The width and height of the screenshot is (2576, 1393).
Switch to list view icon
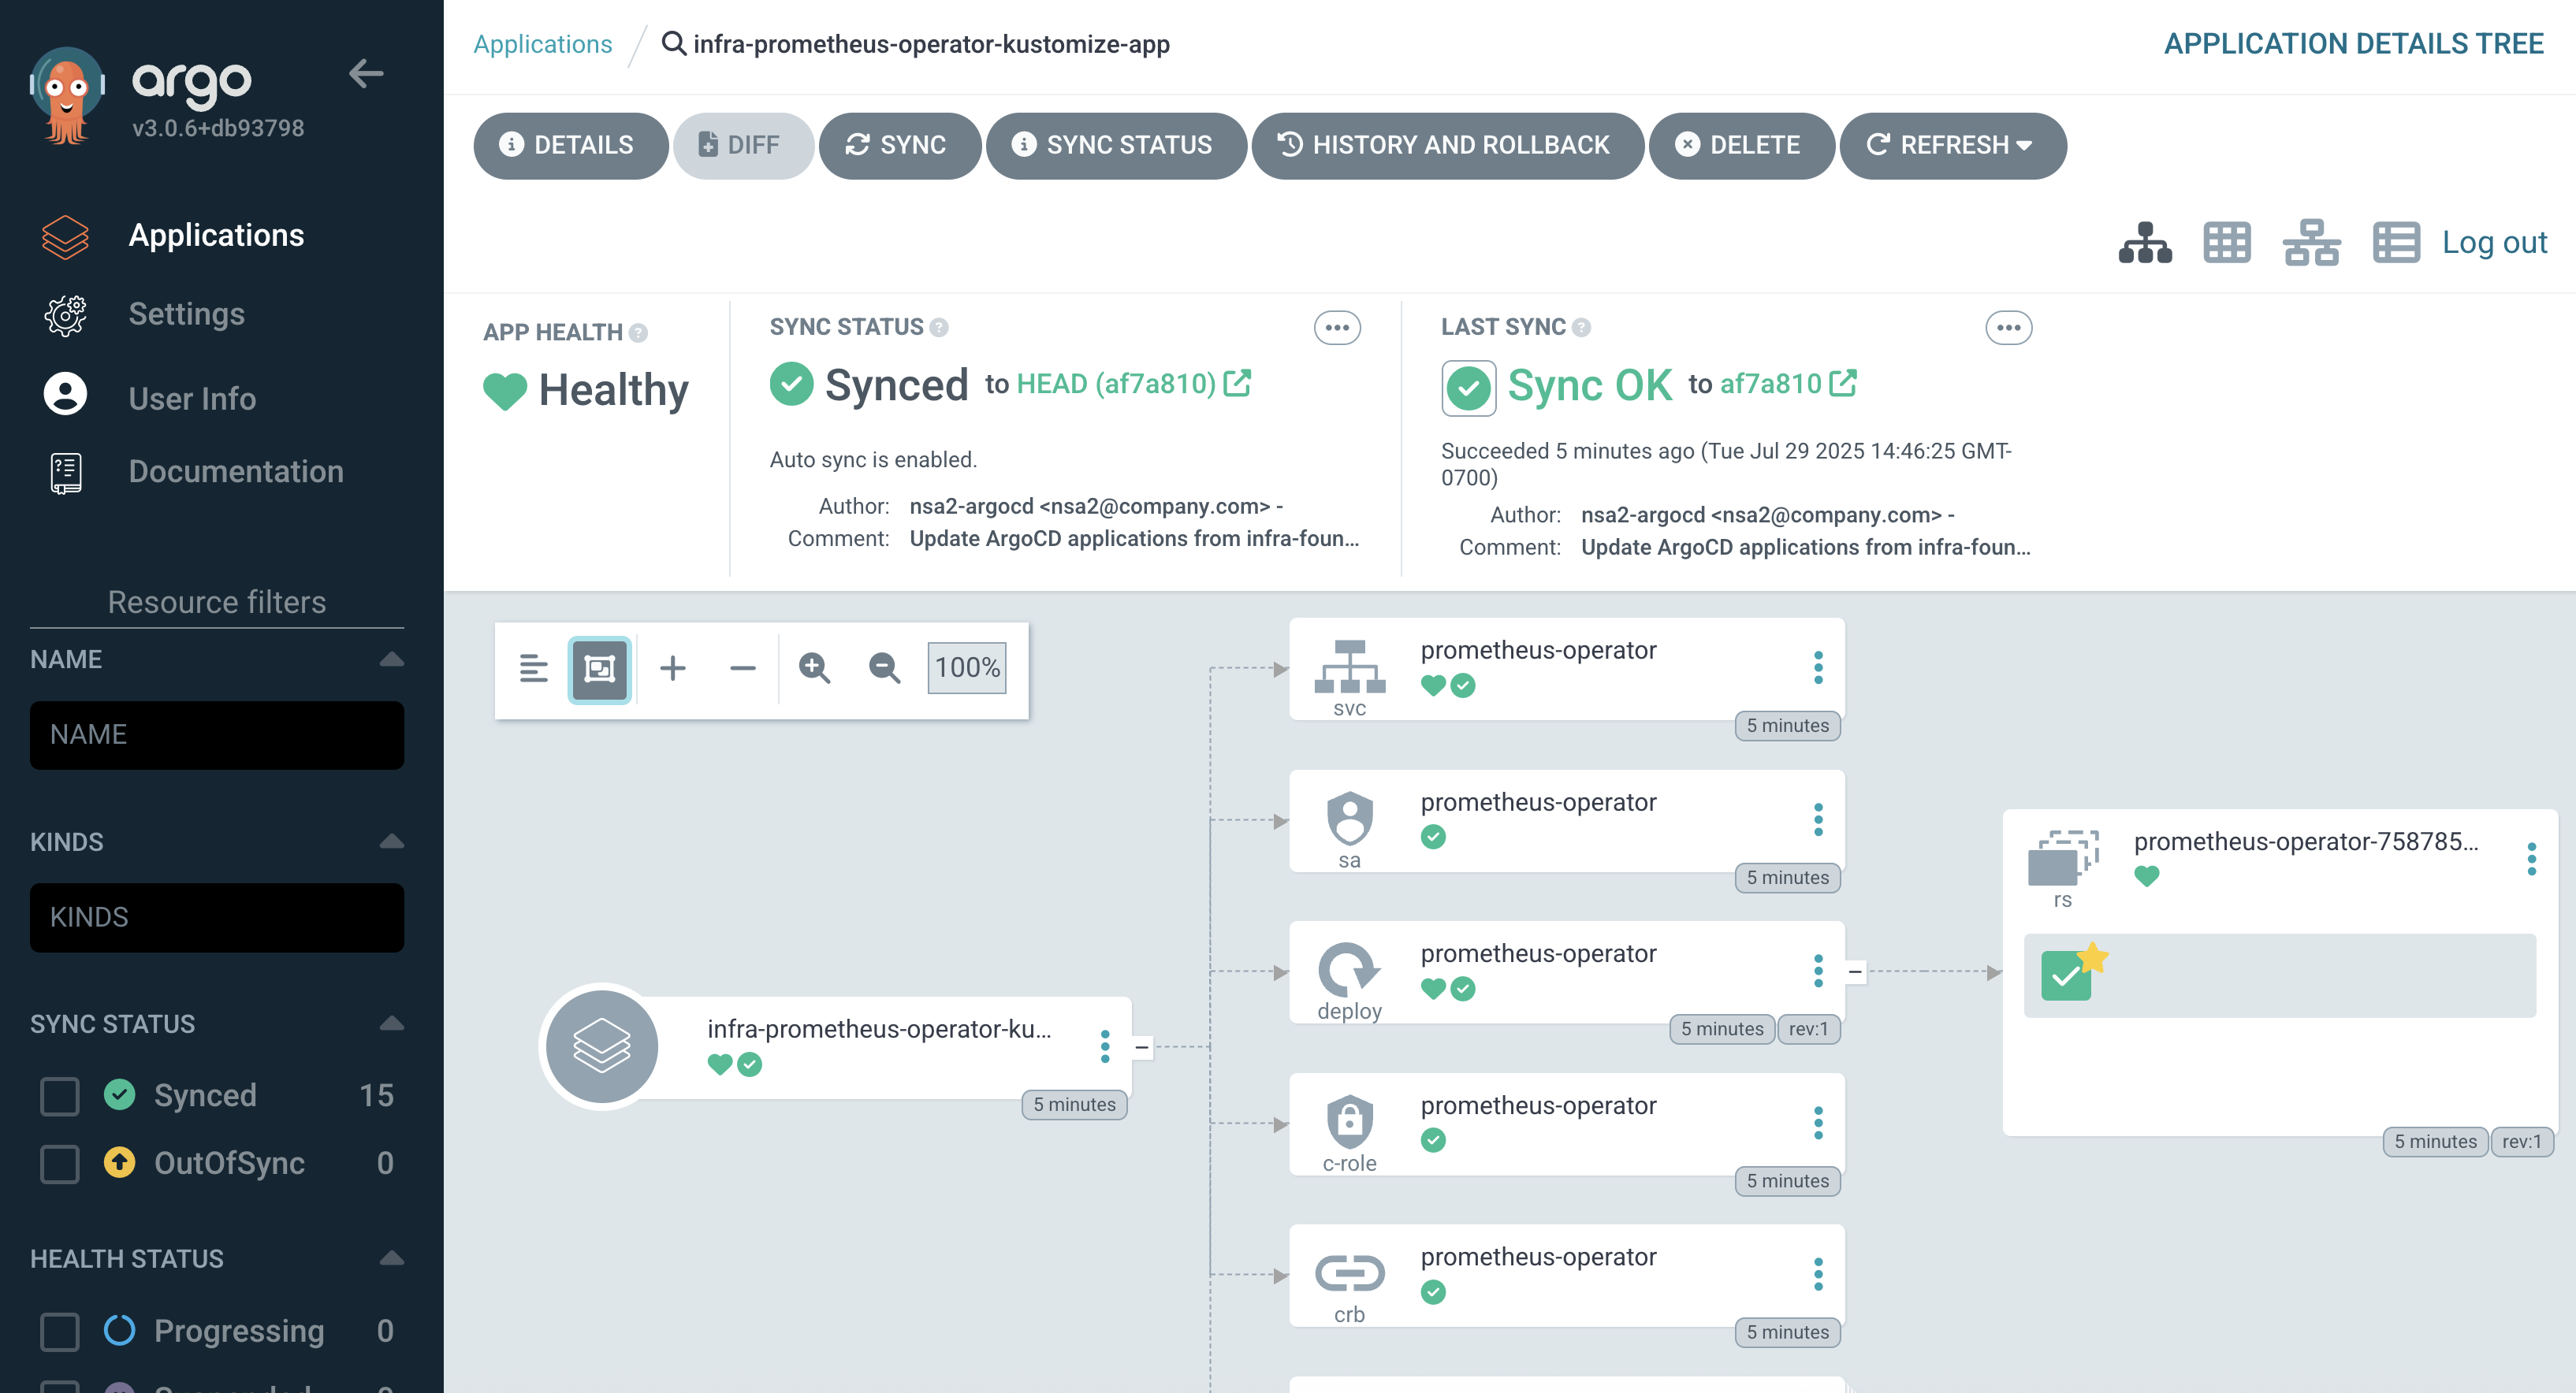coord(2396,243)
